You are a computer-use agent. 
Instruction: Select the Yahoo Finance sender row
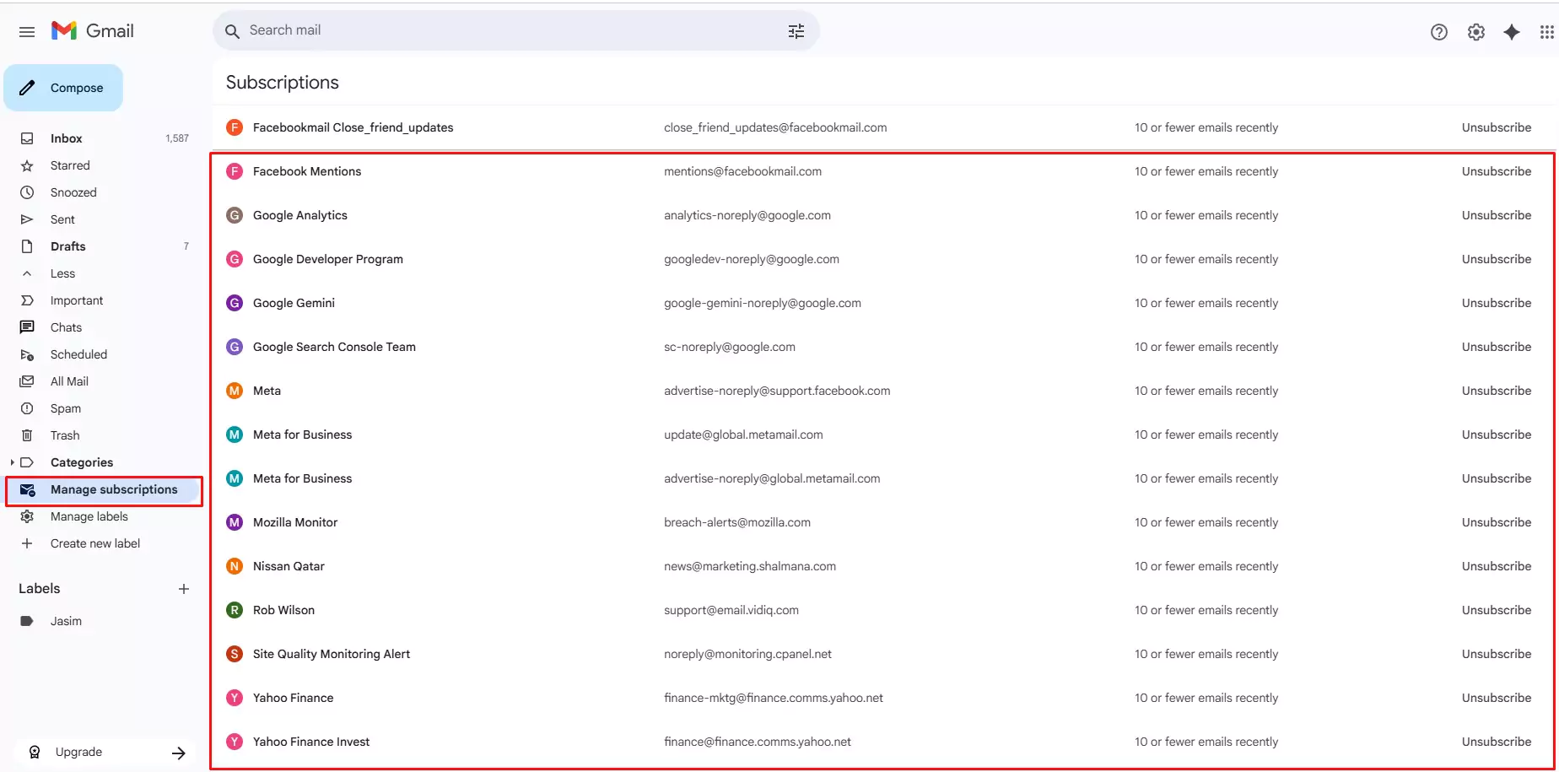click(x=882, y=698)
